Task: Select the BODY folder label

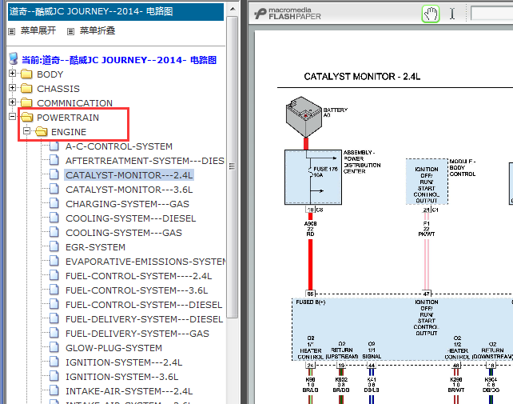Action: click(x=50, y=74)
